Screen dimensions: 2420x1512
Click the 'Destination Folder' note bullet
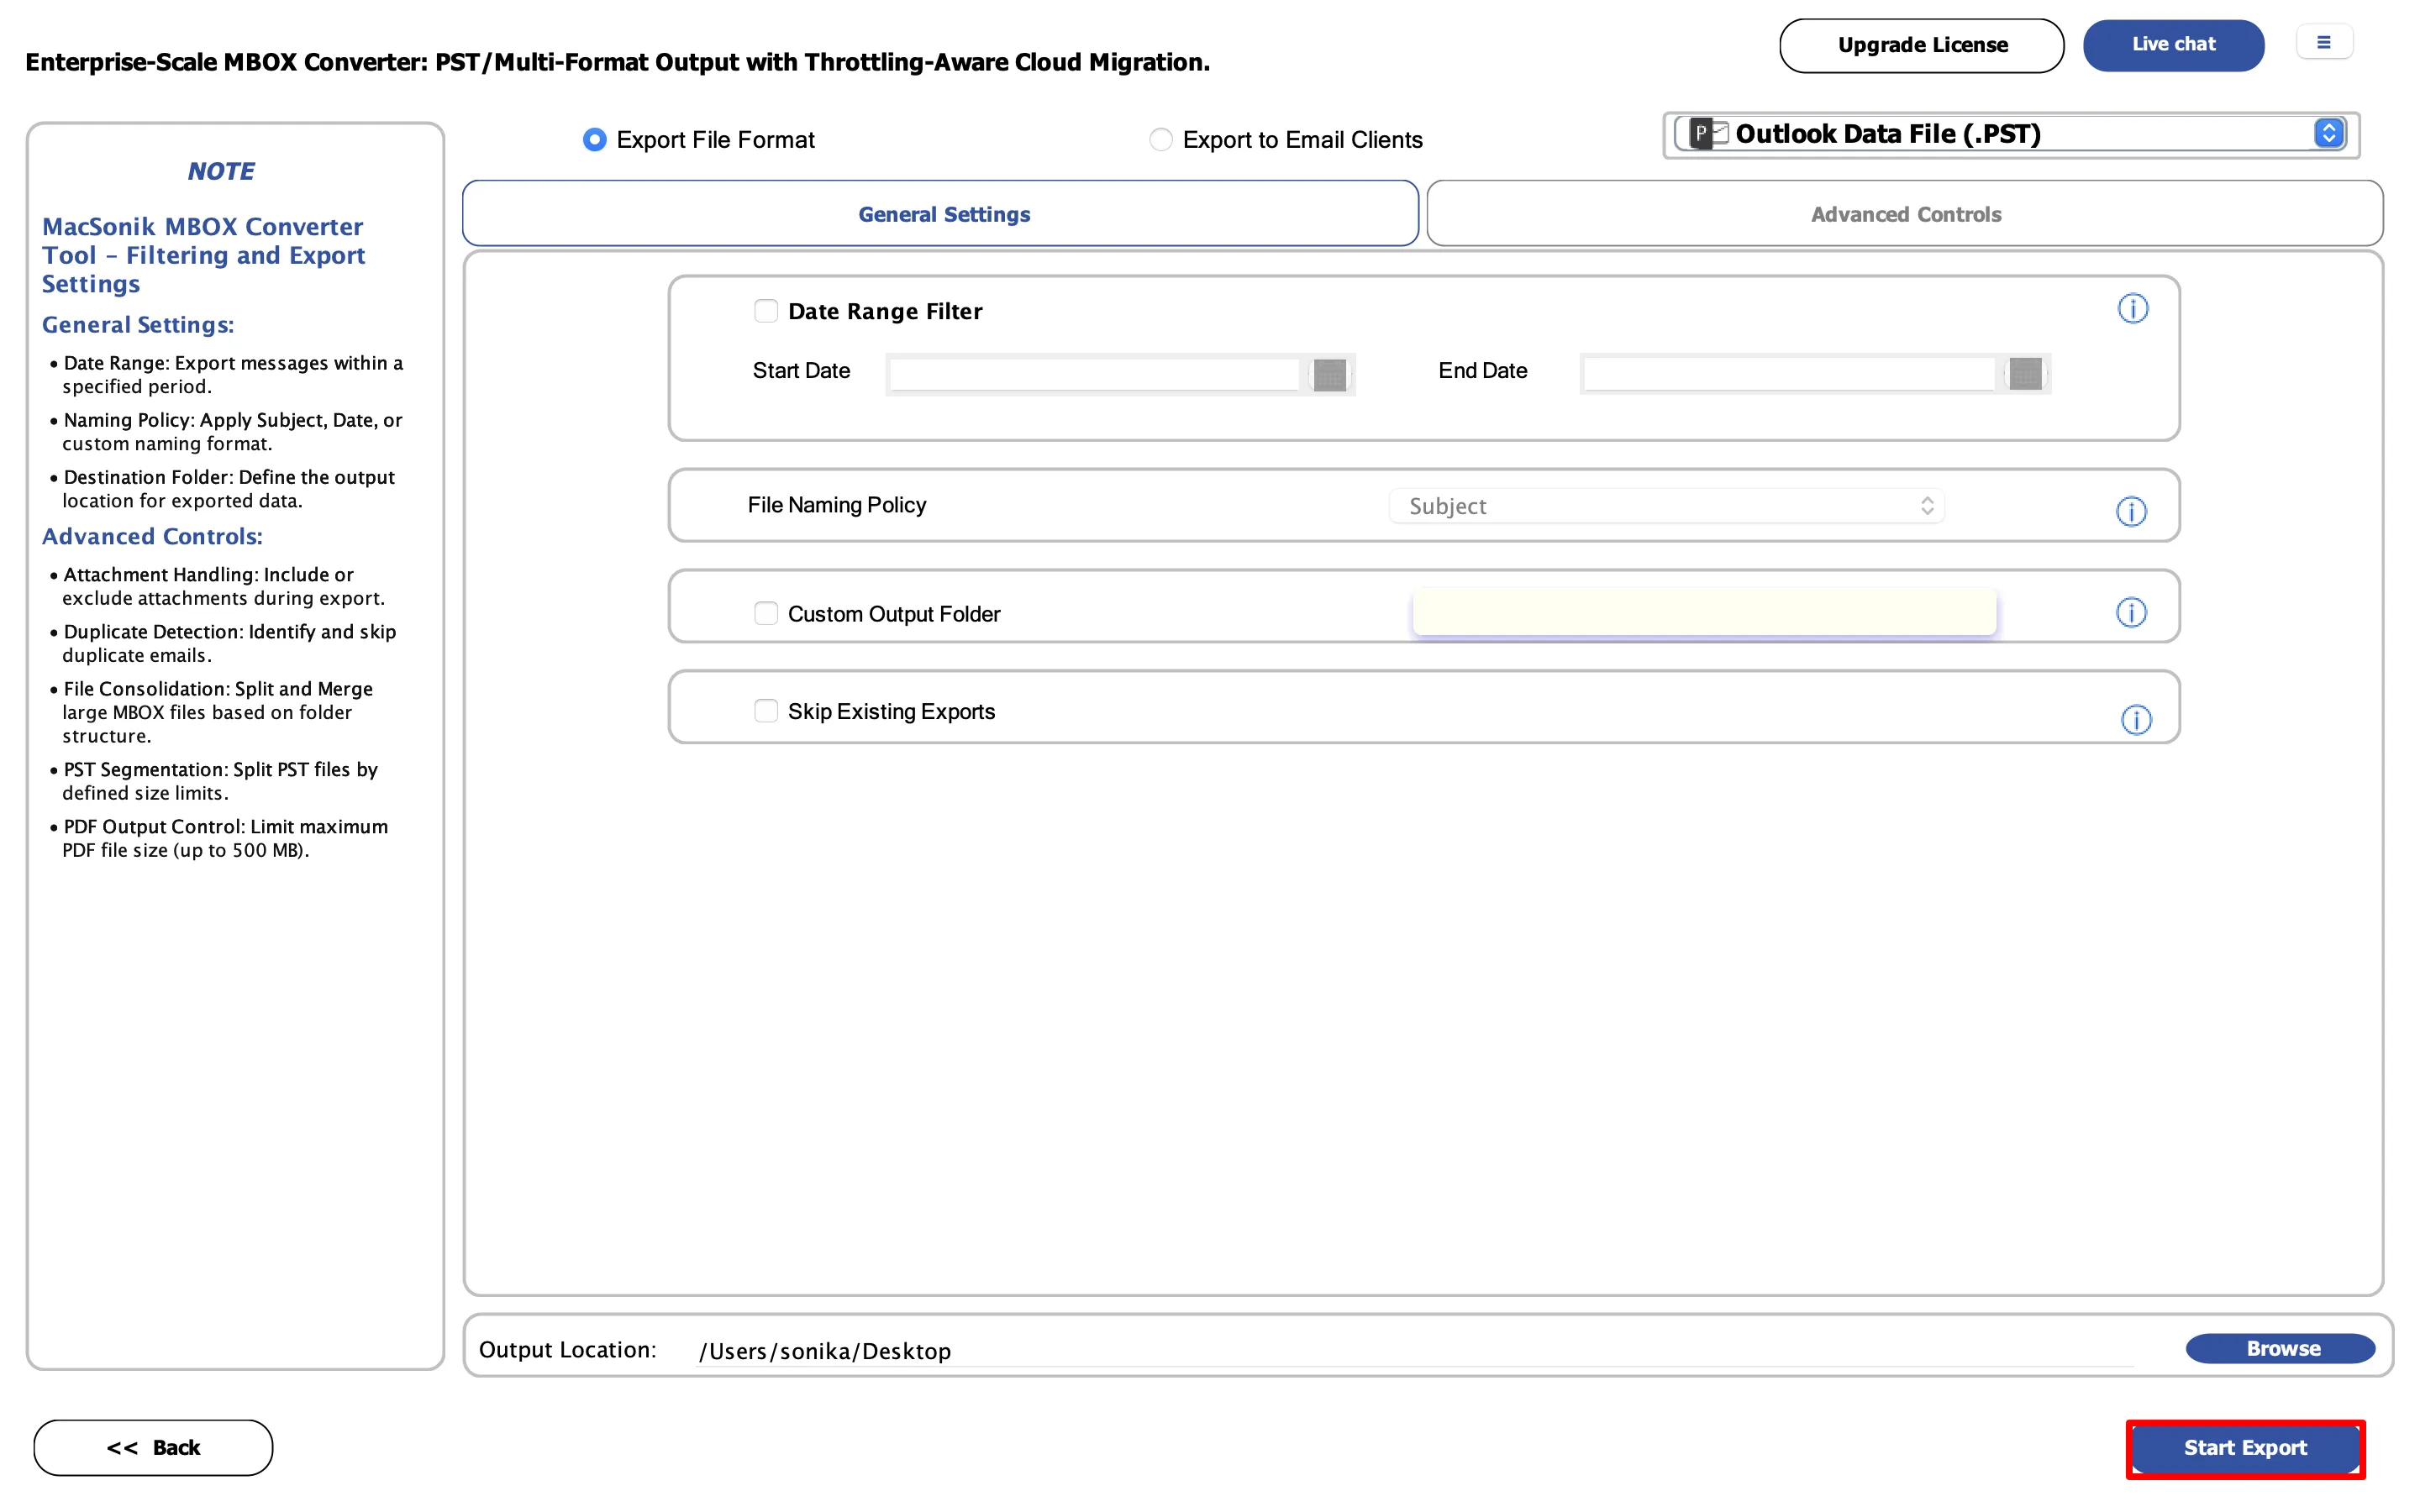coord(222,488)
